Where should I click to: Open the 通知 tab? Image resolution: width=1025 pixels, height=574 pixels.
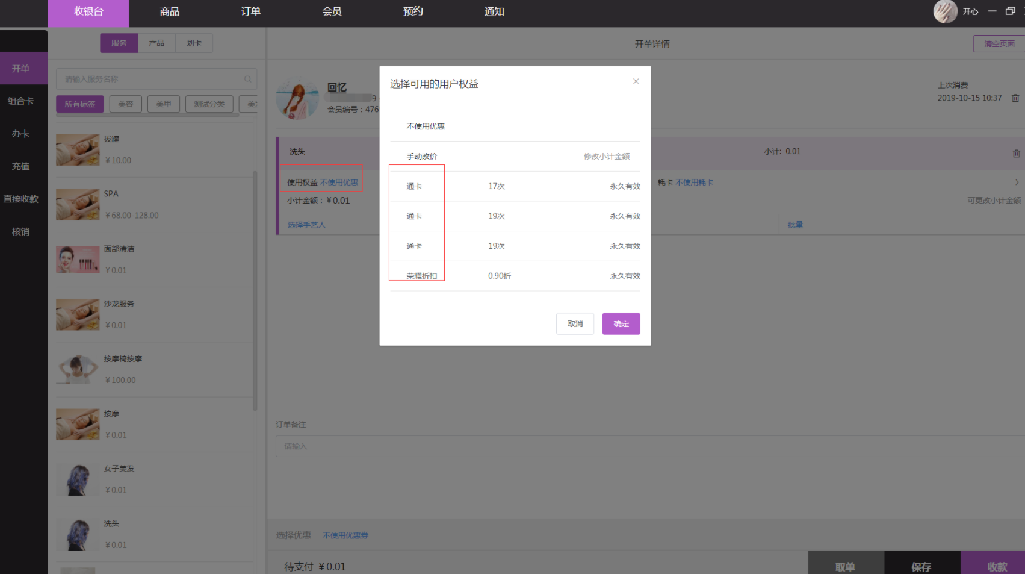(494, 12)
